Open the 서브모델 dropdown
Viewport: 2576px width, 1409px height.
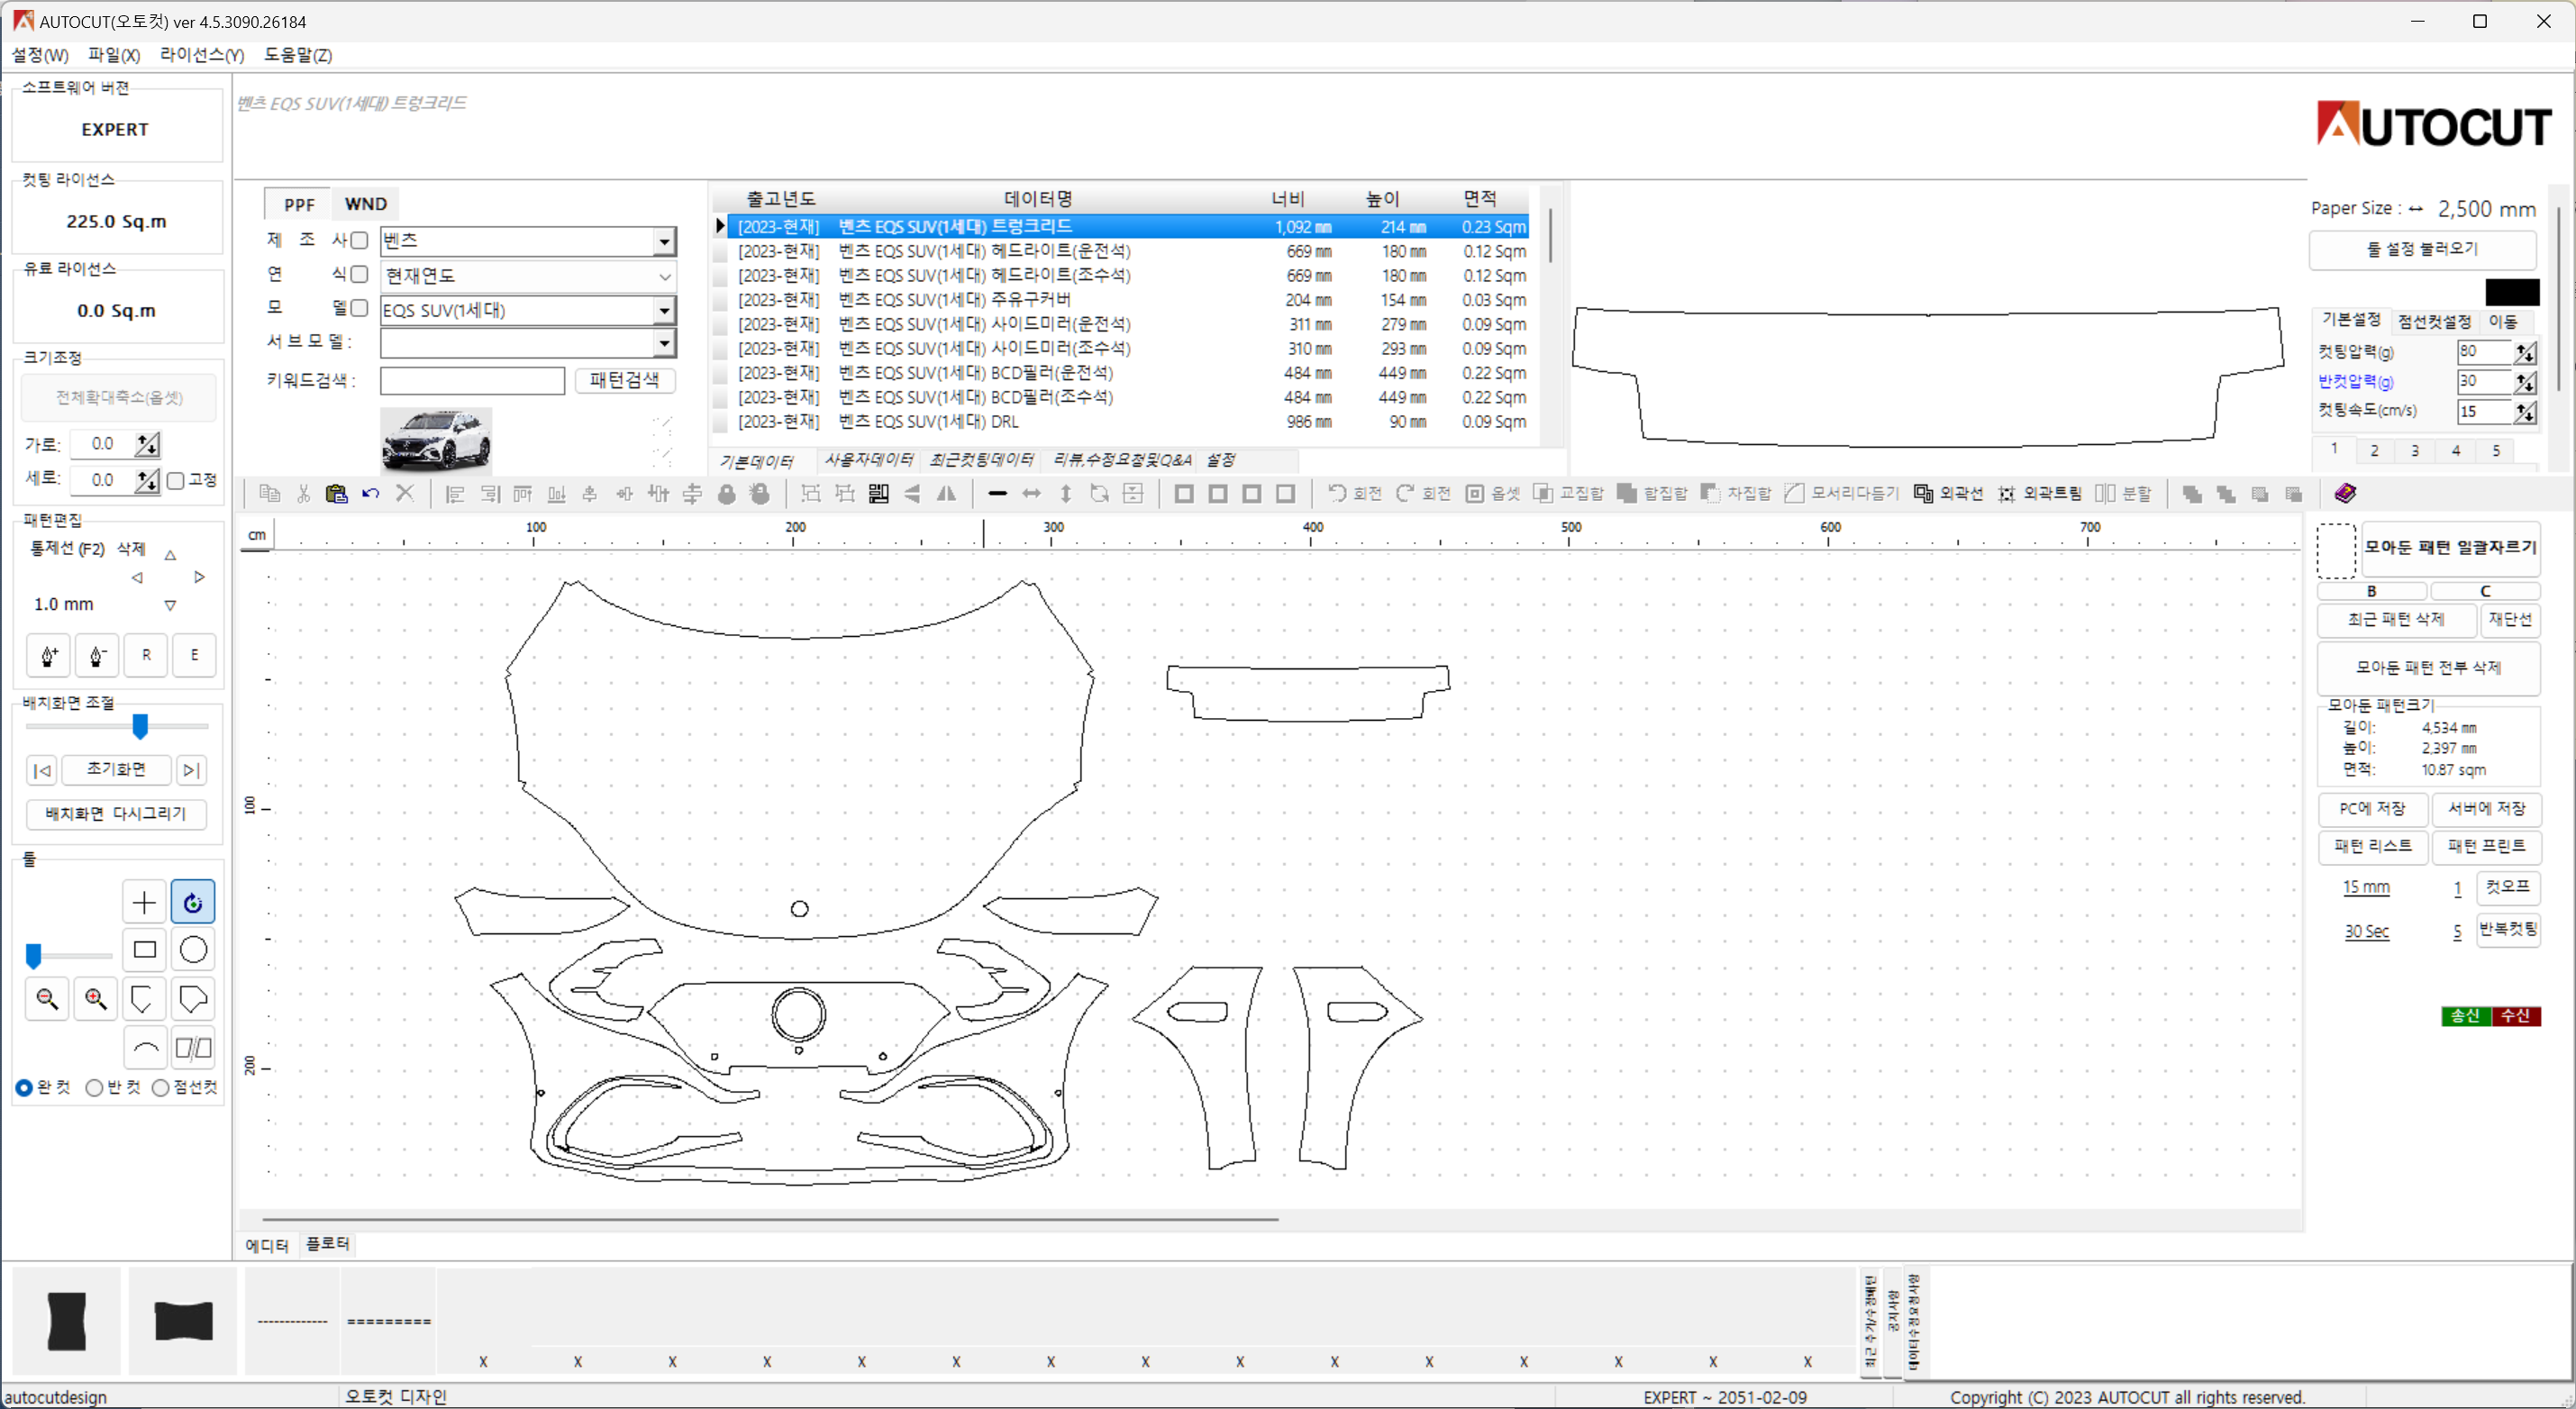coord(664,343)
